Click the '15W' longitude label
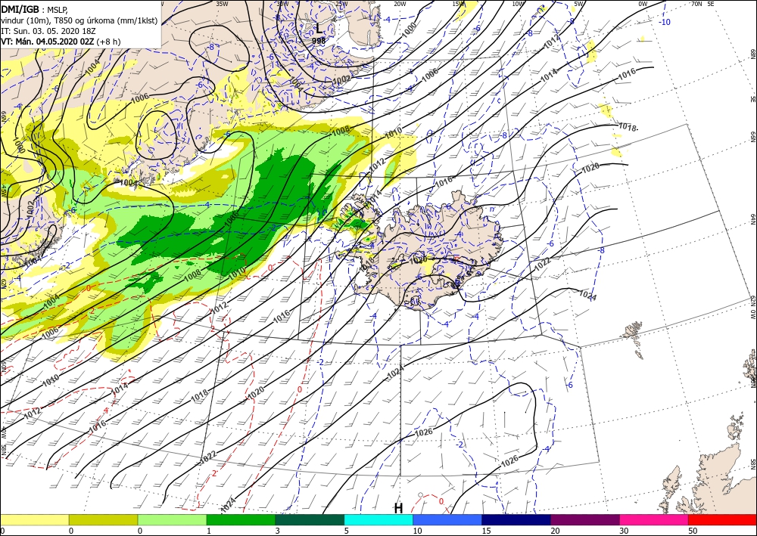 [459, 4]
